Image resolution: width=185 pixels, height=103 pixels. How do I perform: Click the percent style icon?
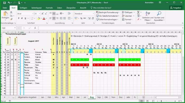point(81,18)
